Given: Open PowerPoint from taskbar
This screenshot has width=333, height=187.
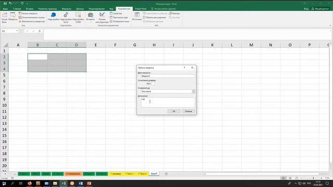Looking at the screenshot, I should [x=89, y=183].
